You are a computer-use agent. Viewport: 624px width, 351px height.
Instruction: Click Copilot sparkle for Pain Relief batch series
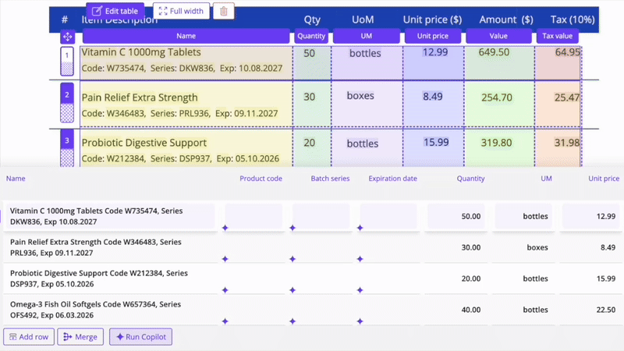pos(292,259)
